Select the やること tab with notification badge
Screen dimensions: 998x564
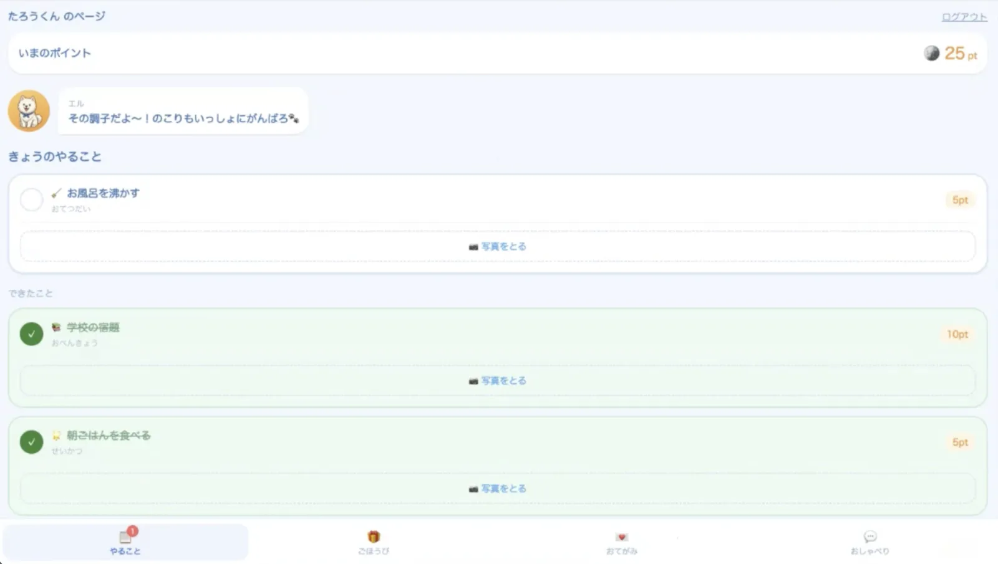(x=125, y=542)
